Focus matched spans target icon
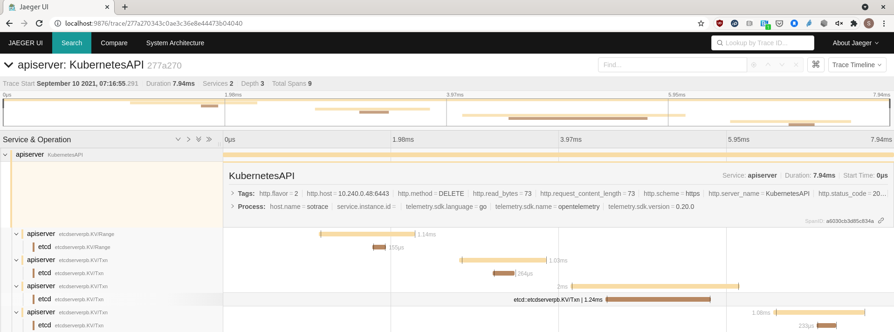Viewport: 894px width, 332px height. [x=754, y=65]
